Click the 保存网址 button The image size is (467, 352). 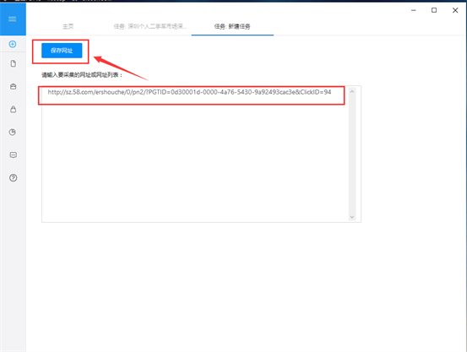[62, 51]
